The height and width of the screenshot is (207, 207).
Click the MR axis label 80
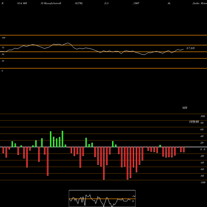(x=202, y=123)
